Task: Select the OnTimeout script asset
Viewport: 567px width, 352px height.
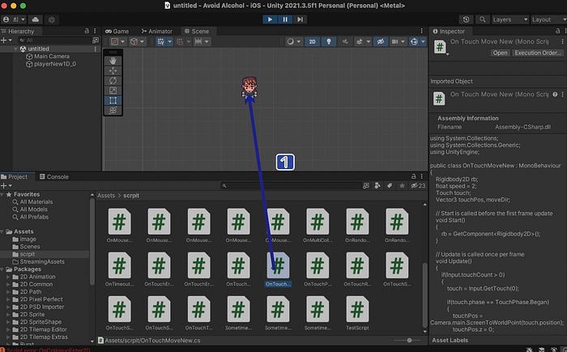Action: pyautogui.click(x=119, y=269)
